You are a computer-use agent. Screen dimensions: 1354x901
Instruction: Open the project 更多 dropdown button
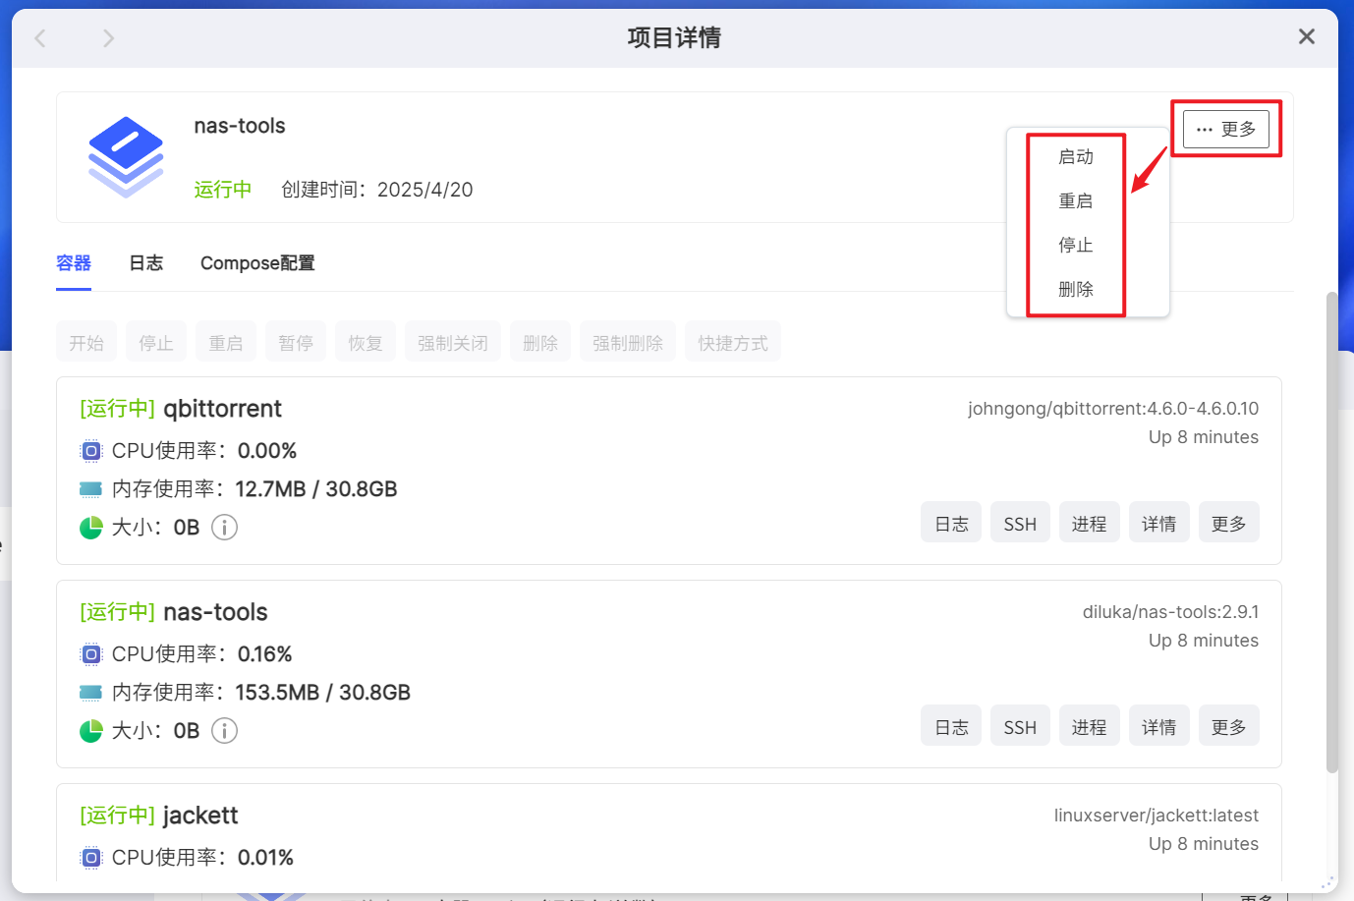1226,130
